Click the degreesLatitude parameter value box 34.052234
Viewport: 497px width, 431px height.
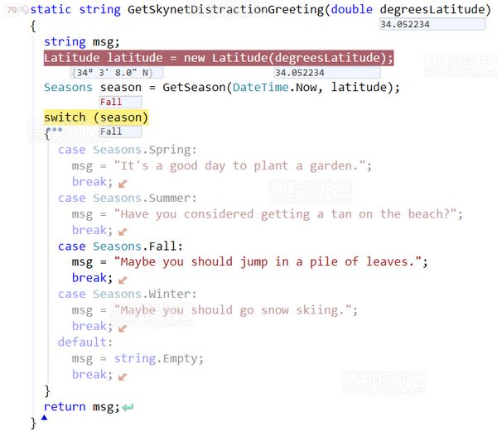432,24
